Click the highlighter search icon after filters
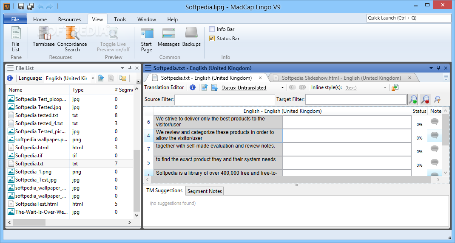Image resolution: width=455 pixels, height=243 pixels. point(437,100)
